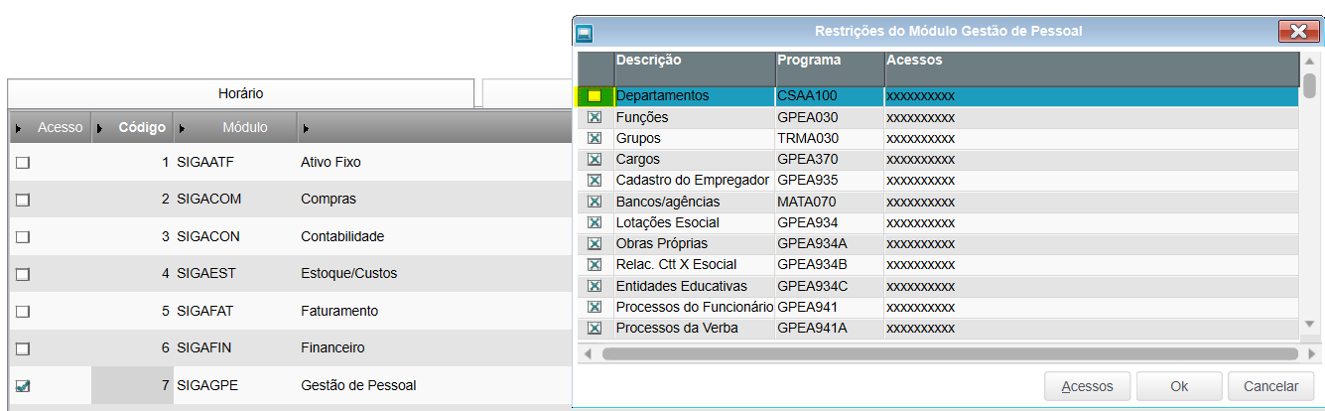Enable access for SIGAATF Ativo Fixo

23,162
